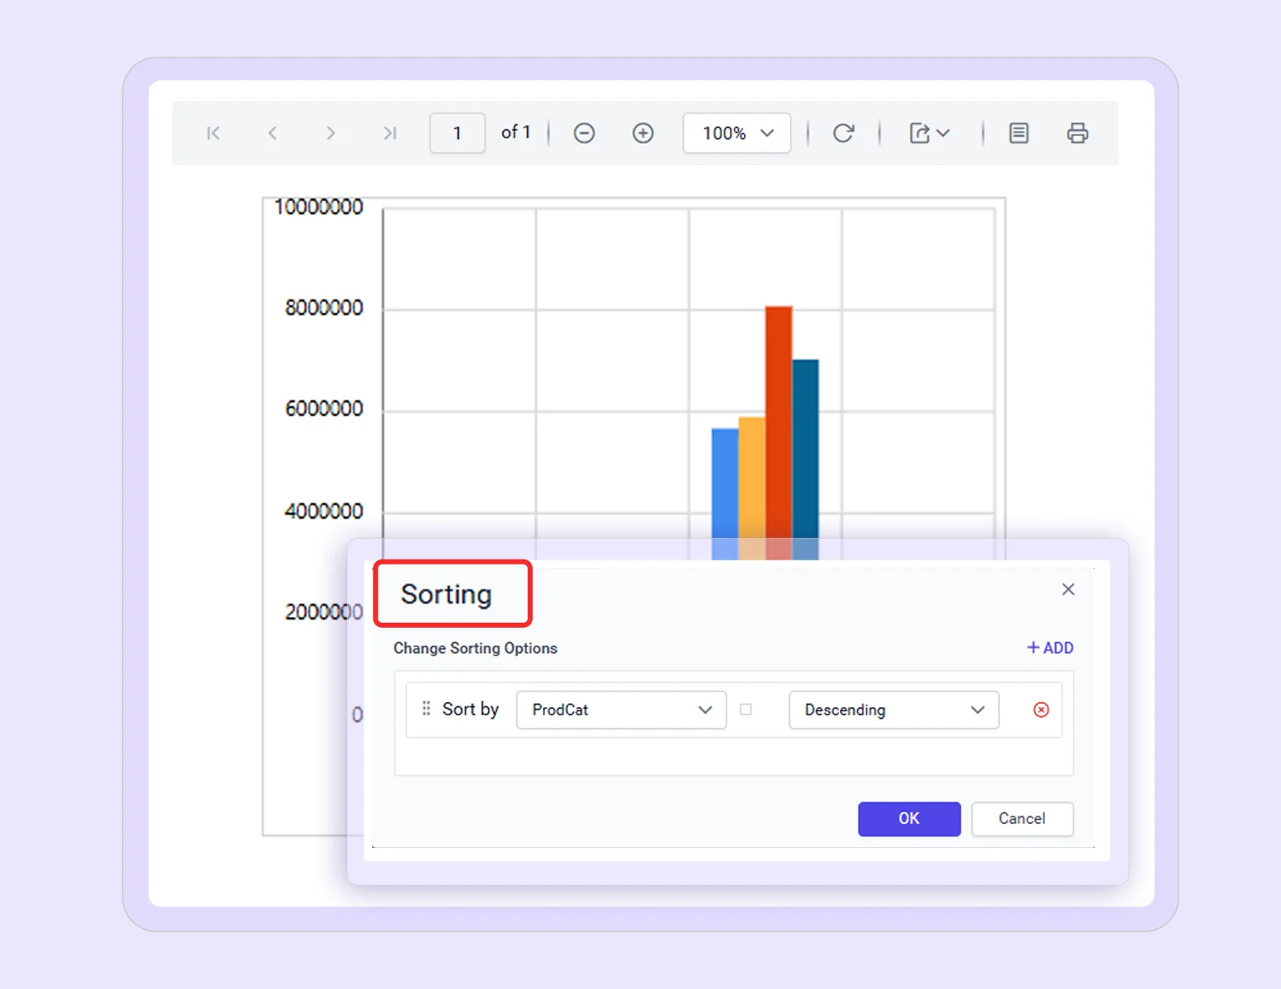1281x989 pixels.
Task: Open the zoom percentage dropdown
Action: tap(736, 133)
